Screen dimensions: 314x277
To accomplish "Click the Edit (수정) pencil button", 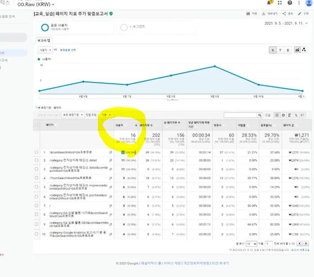I will point(303,13).
